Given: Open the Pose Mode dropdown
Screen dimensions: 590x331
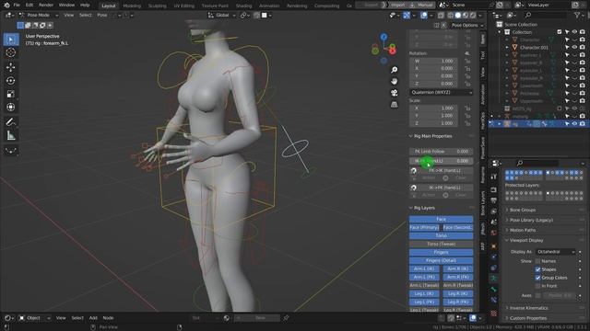Looking at the screenshot, I should coord(39,16).
